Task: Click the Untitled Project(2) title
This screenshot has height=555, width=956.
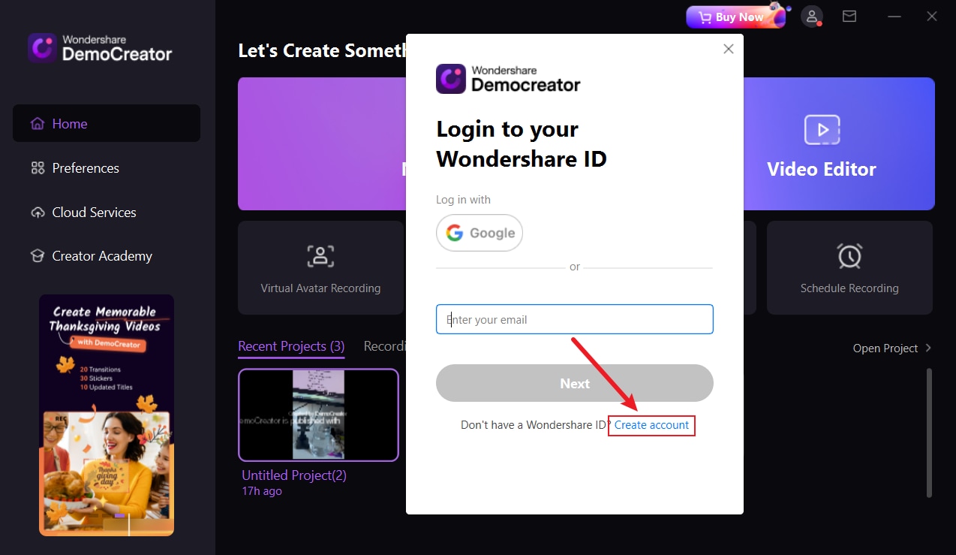Action: click(x=294, y=475)
